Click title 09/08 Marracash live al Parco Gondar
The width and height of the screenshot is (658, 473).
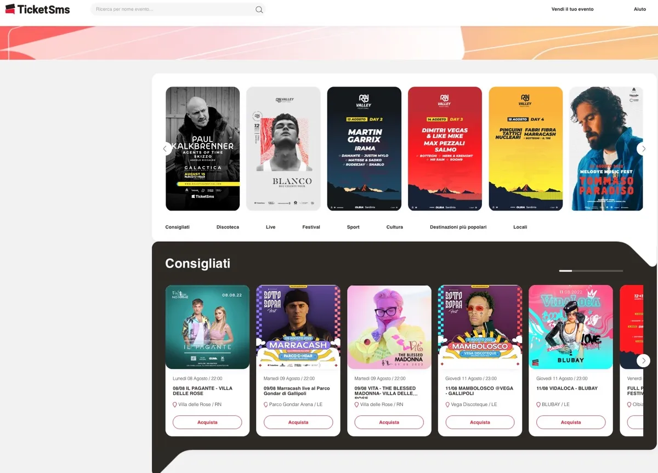(x=297, y=391)
